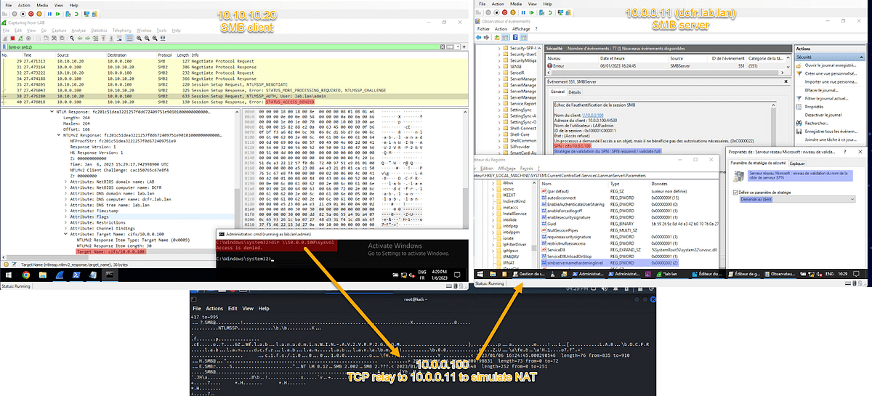The image size is (872, 396).
Task: Click the Wireshark display filter field
Action: tap(225, 47)
